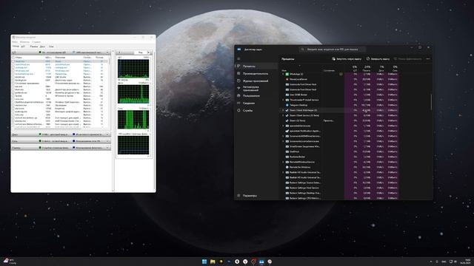Viewport: 474px width, 266px height.
Task: Open Task Manager hamburger navigation menu
Action: point(238,58)
